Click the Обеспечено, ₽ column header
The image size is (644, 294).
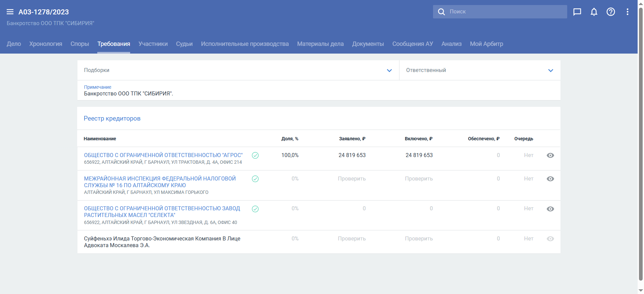(484, 139)
